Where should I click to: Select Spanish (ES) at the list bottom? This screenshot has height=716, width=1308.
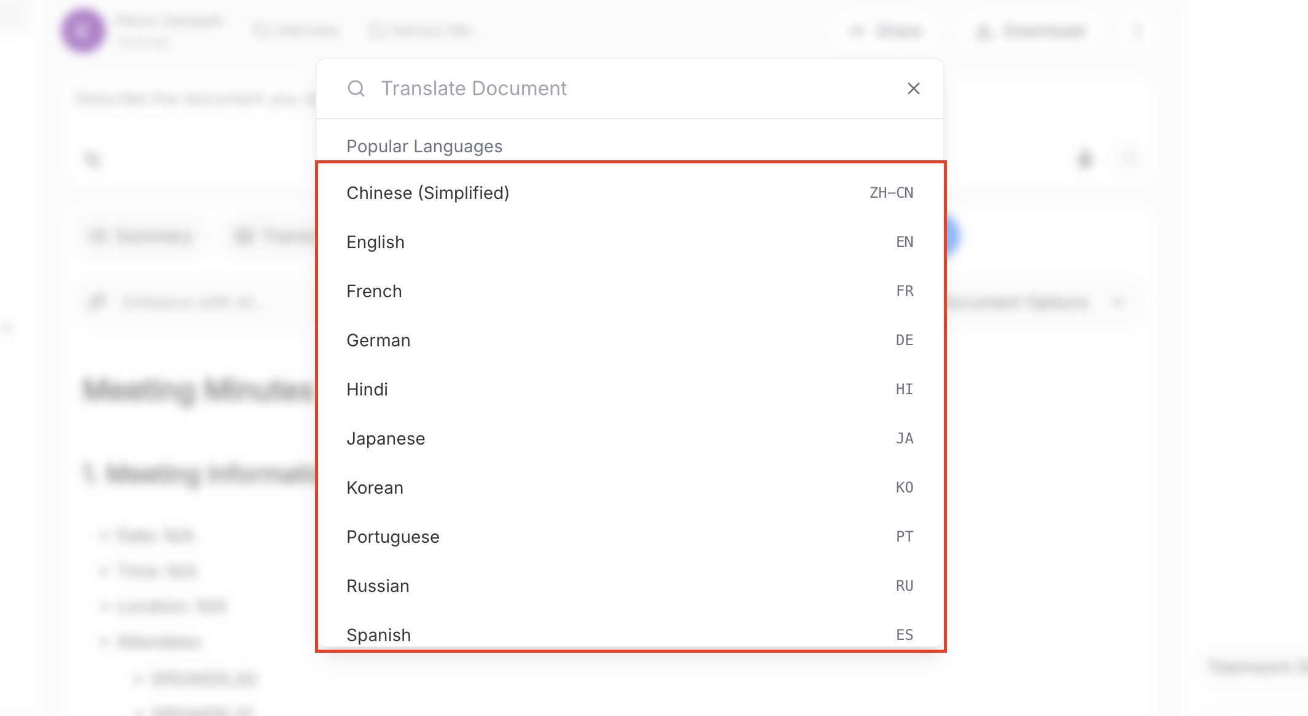pos(629,634)
